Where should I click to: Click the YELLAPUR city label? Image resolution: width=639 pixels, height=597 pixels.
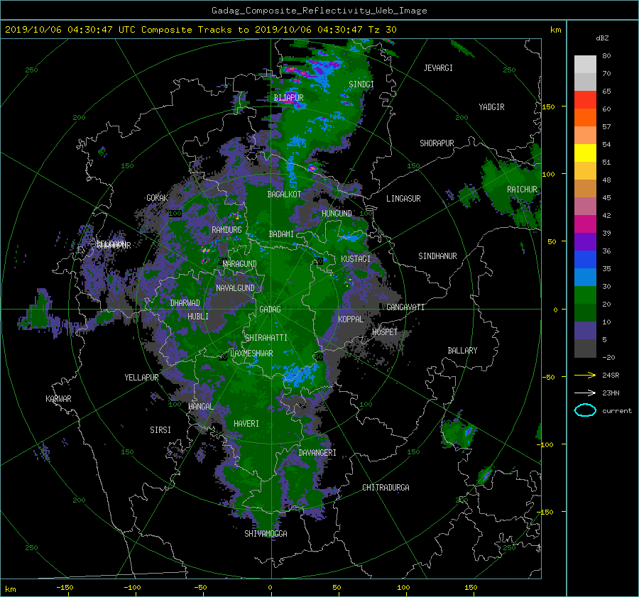(x=141, y=378)
